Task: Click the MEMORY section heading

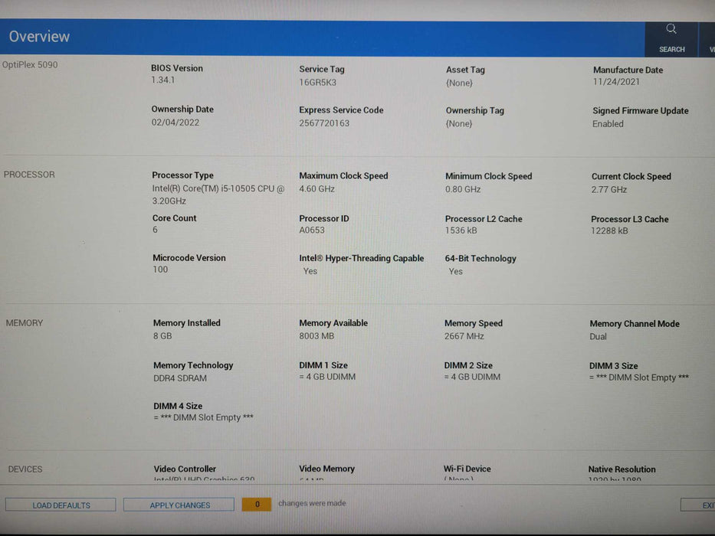Action: [25, 322]
